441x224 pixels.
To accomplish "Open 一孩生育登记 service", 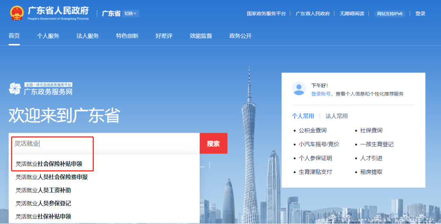I will pos(377,145).
